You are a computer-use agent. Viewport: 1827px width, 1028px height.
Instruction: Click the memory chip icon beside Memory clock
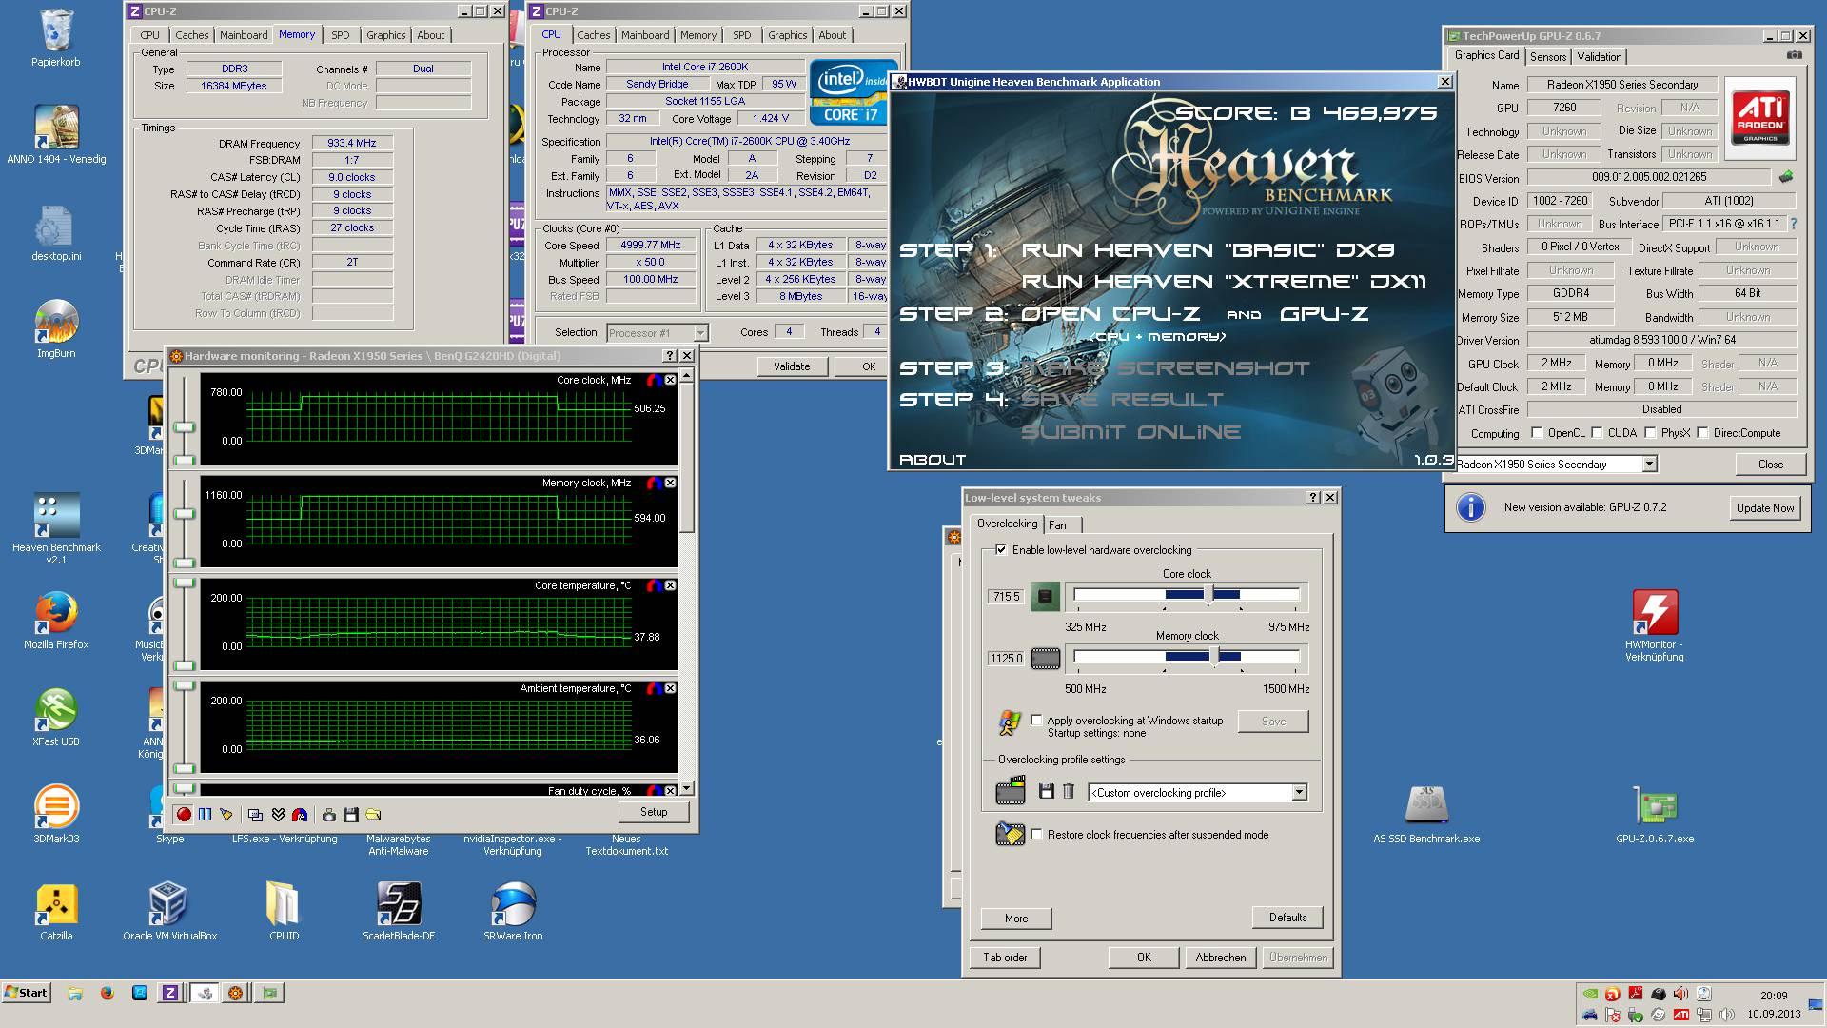(x=1045, y=659)
